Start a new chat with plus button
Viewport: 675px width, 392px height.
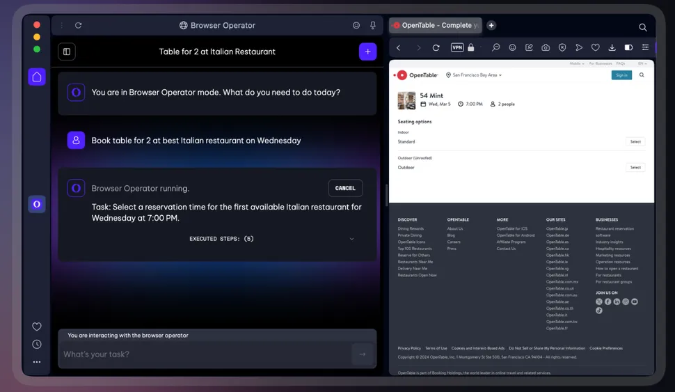[367, 52]
